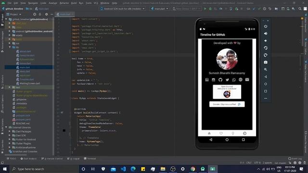Tap Android recent apps square on phone
Screen dimensions: 308x173
[x=243, y=140]
